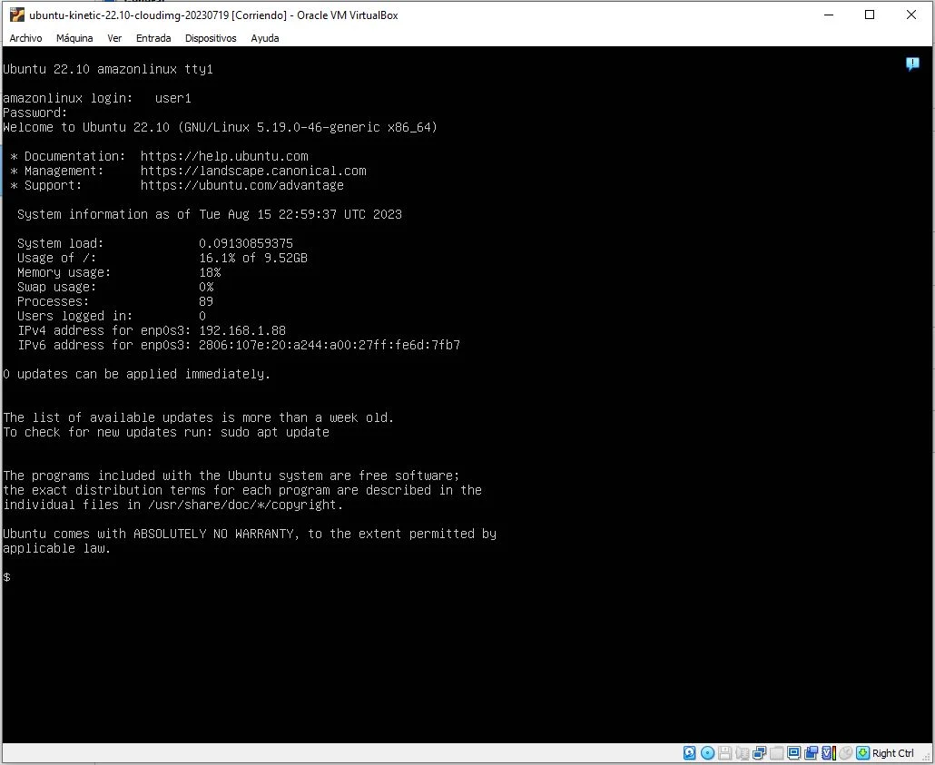
Task: Open the notification center speech bubble icon
Action: 912,64
